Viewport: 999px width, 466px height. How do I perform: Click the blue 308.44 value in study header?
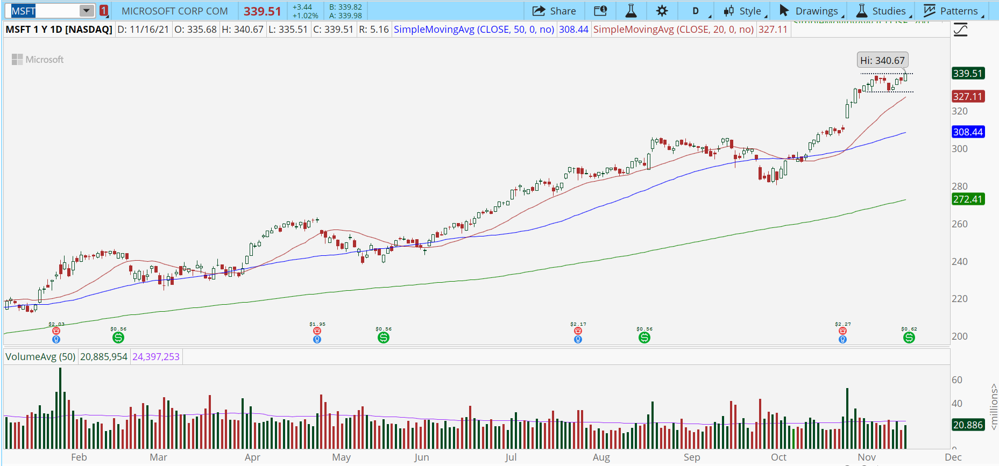[573, 30]
